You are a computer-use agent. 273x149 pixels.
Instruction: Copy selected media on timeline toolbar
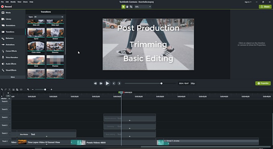coord(13,90)
